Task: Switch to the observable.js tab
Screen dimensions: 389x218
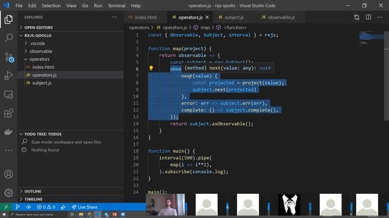Action: click(281, 17)
